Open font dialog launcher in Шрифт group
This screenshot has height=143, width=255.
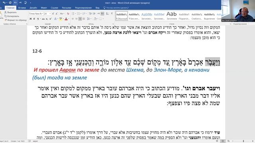pos(69,24)
